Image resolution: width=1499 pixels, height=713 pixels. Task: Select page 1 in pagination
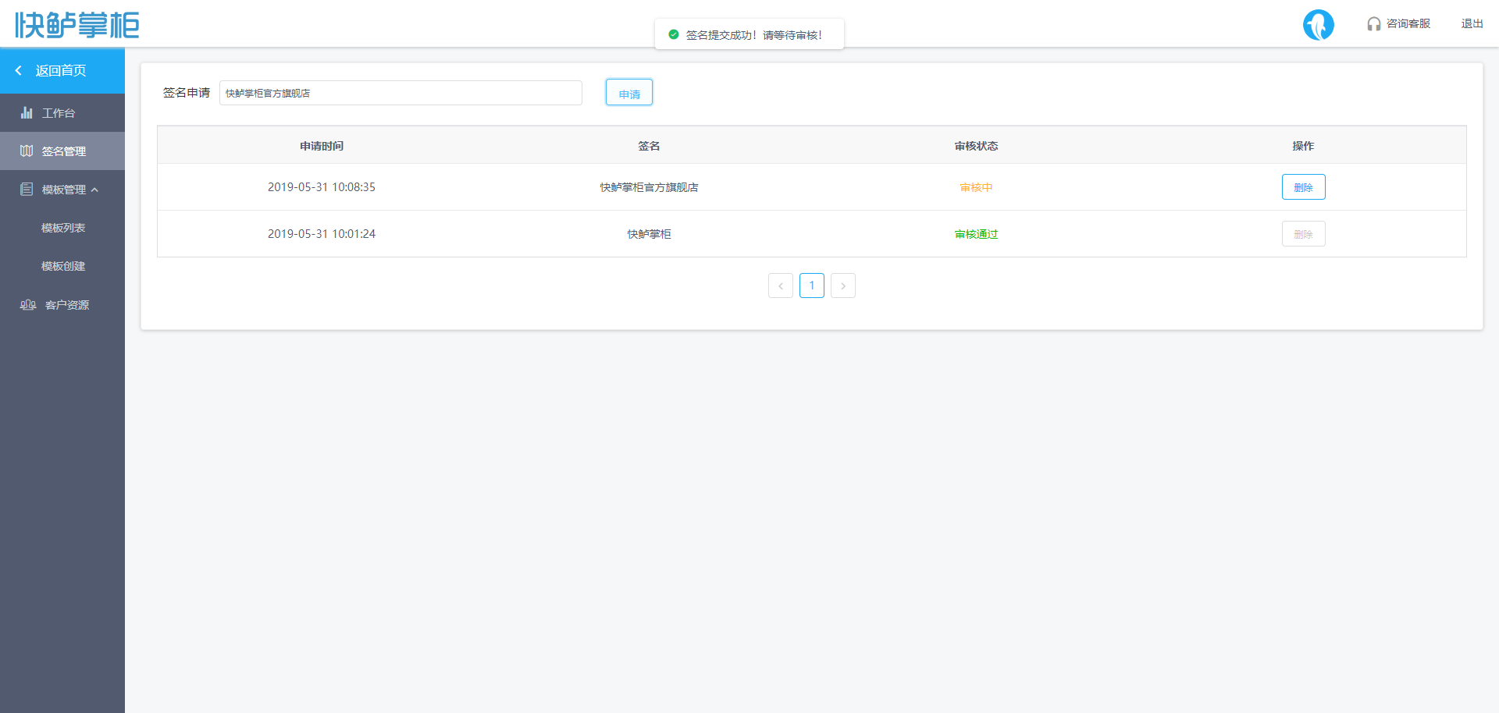[811, 286]
